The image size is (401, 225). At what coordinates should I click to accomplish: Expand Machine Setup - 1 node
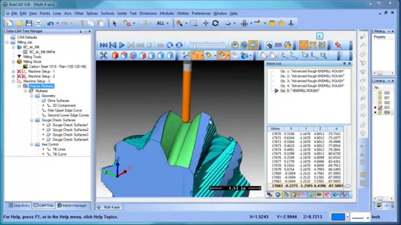coord(13,72)
